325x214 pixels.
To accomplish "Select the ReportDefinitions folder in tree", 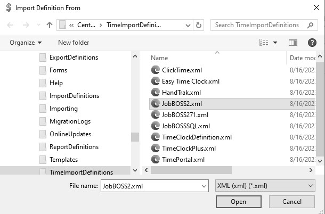I will click(74, 147).
